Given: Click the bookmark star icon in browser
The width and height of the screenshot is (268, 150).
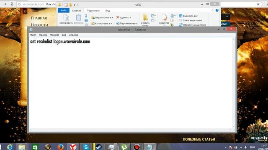Looking at the screenshot, I should coord(258,4).
